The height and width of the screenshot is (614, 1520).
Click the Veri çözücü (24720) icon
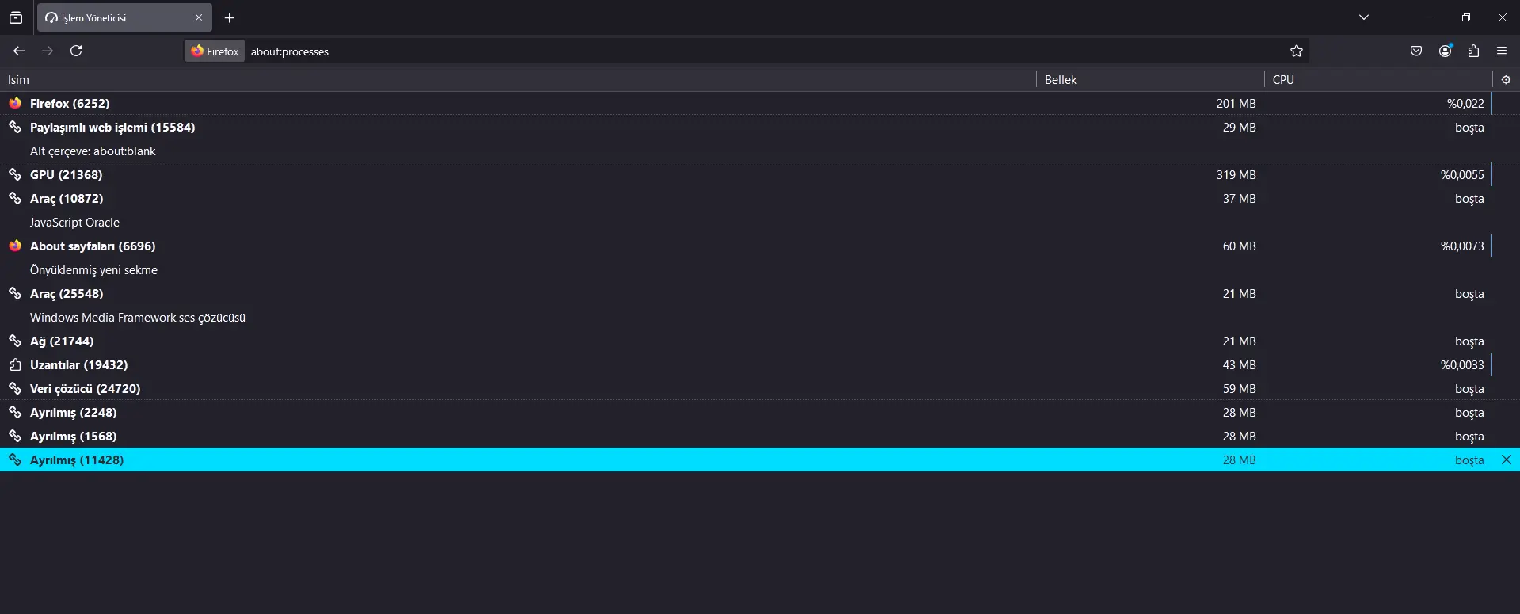point(15,388)
